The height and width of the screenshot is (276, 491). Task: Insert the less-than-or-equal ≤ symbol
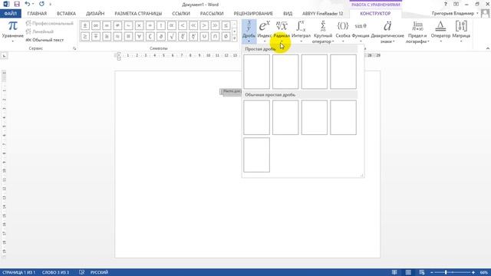(226, 25)
